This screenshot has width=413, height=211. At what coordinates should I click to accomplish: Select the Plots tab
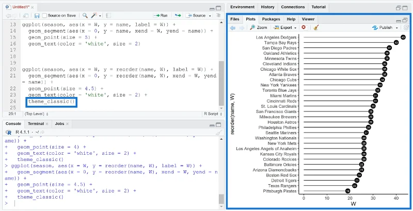point(250,19)
